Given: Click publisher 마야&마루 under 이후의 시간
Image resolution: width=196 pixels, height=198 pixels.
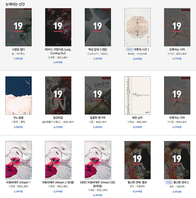Looking at the screenshot, I should pos(142,54).
